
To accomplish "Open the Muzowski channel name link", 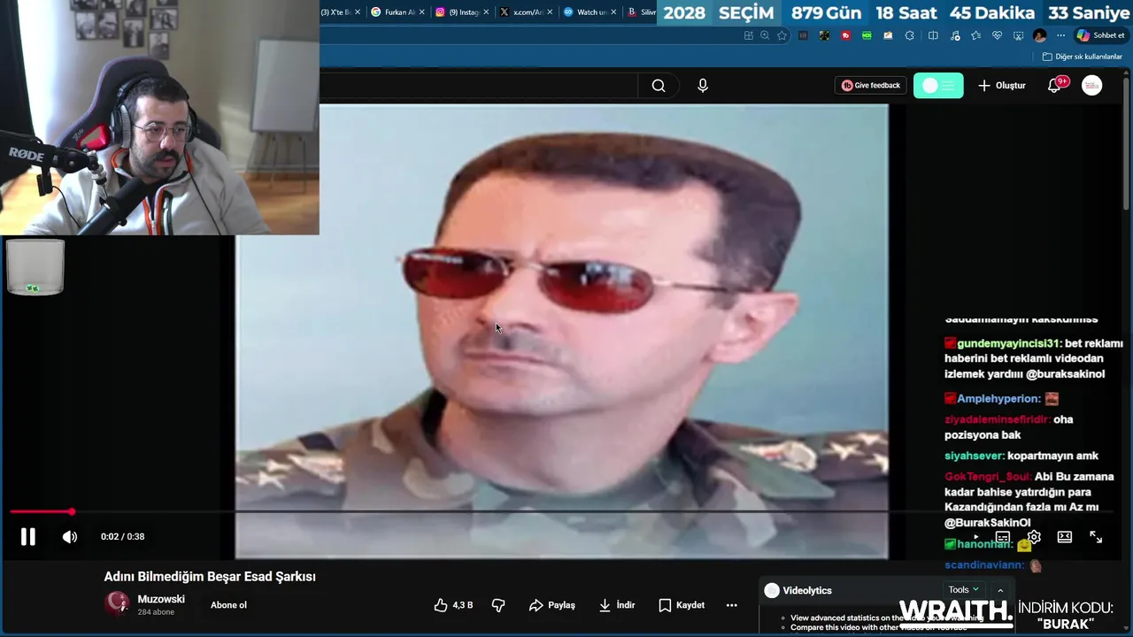I will coord(161,599).
